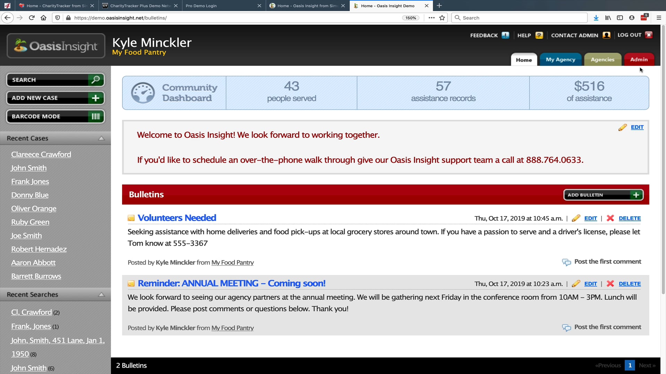Image resolution: width=666 pixels, height=374 pixels.
Task: Click the green plus on Add New Case
Action: point(96,98)
